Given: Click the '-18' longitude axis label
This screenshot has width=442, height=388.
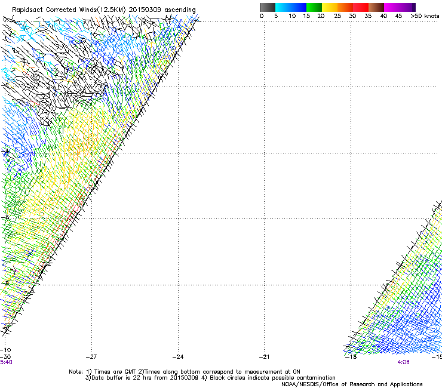Looking at the screenshot, I should tap(351, 357).
